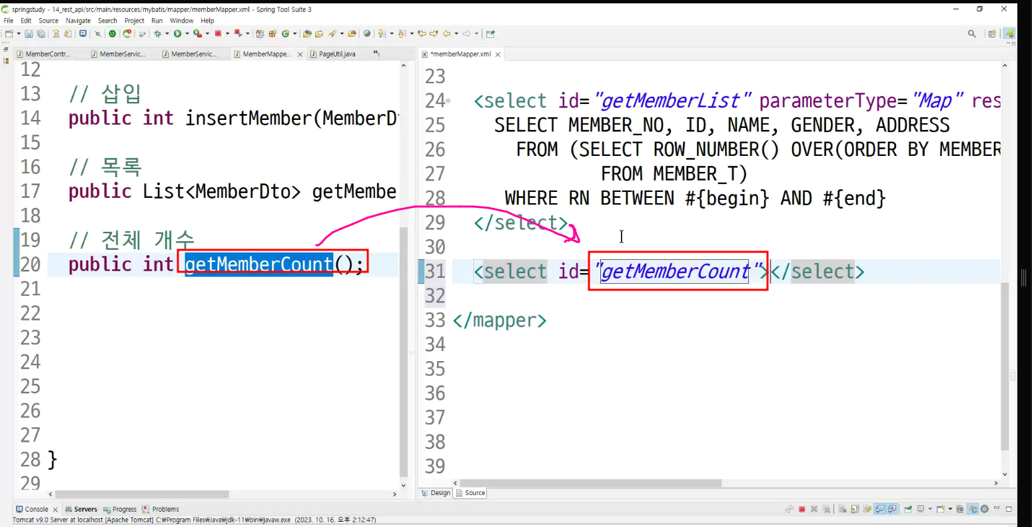The height and width of the screenshot is (527, 1032).
Task: Click horizontal scrollbar of the Java editor
Action: [142, 494]
